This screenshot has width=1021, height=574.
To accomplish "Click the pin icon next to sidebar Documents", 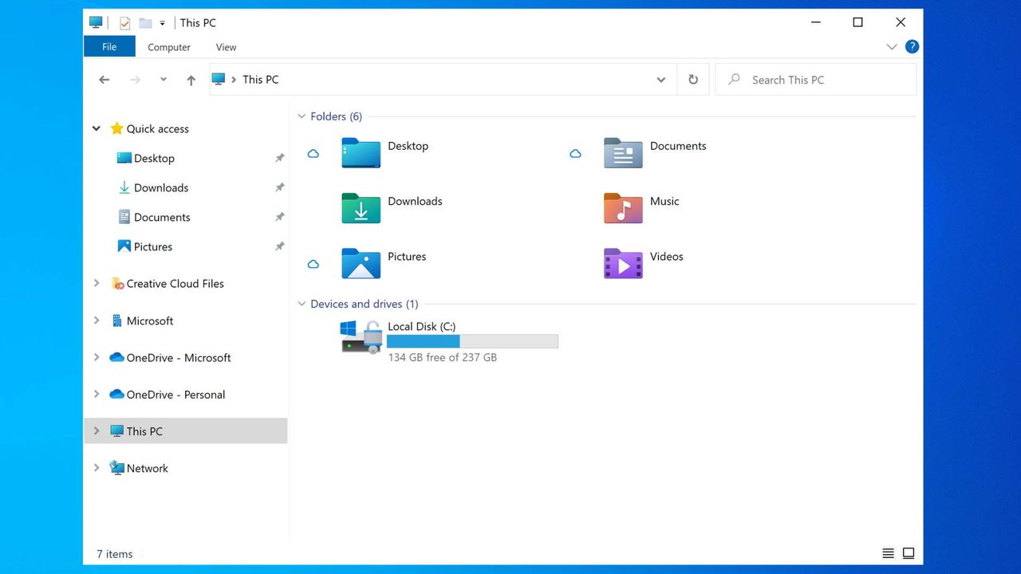I will coord(279,217).
